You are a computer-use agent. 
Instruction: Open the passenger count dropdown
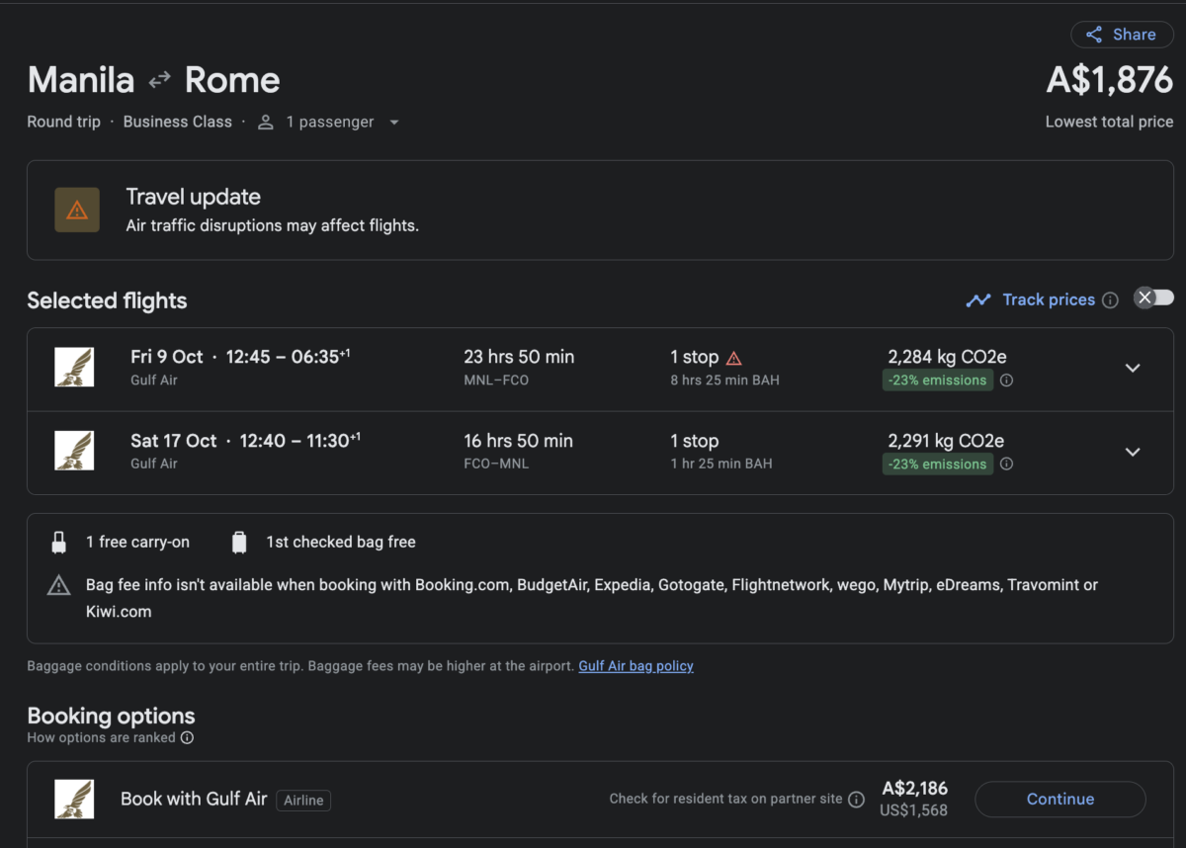point(328,123)
